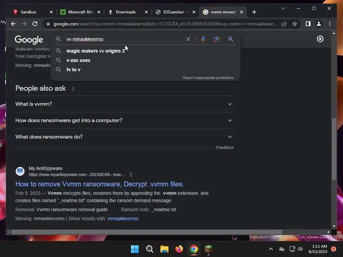Close the Downloads tab
The width and height of the screenshot is (343, 257).
[x=146, y=12]
